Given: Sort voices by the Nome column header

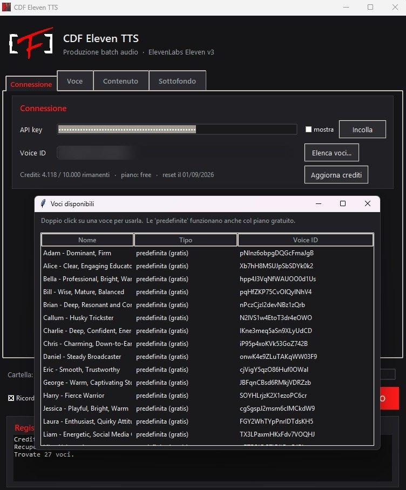Looking at the screenshot, I should (87, 240).
